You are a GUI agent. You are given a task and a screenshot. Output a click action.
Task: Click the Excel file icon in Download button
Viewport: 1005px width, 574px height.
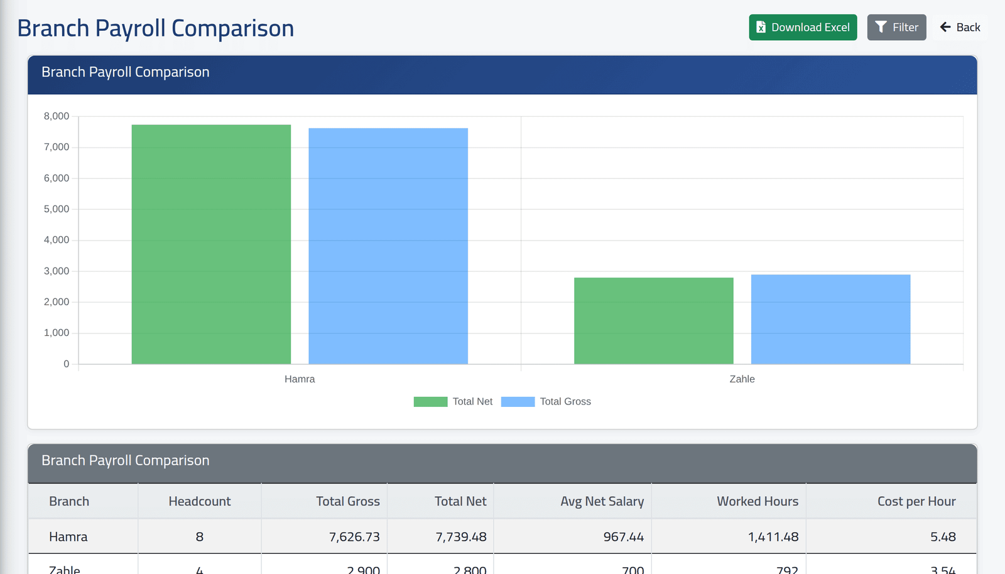pos(761,27)
